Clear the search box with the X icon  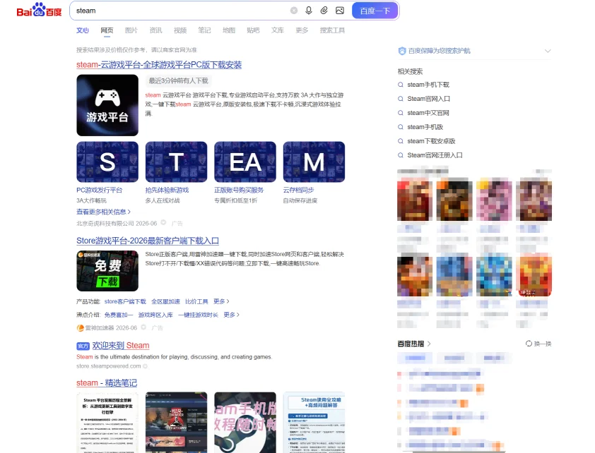[294, 11]
